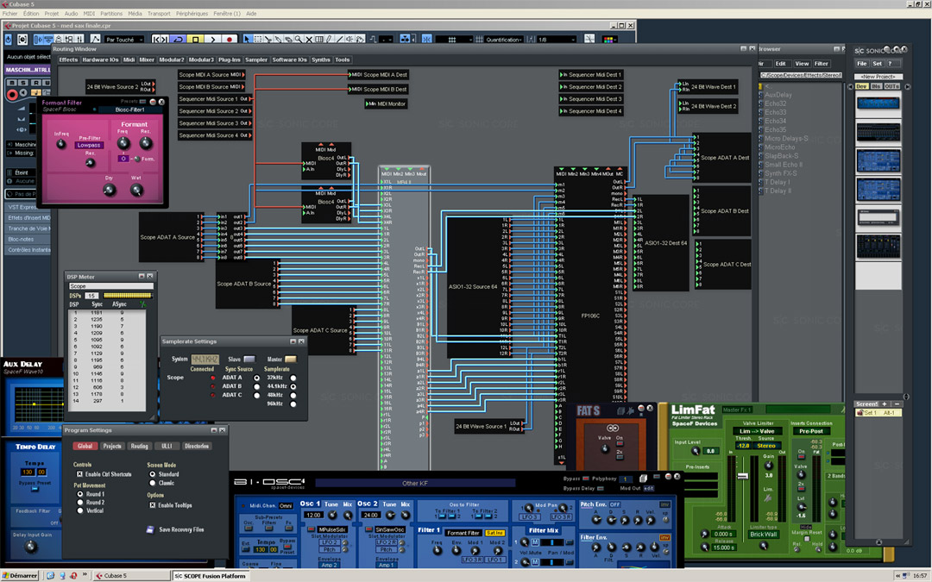Select the 48kHz samplerate radio button
This screenshot has height=582, width=932.
pos(293,396)
